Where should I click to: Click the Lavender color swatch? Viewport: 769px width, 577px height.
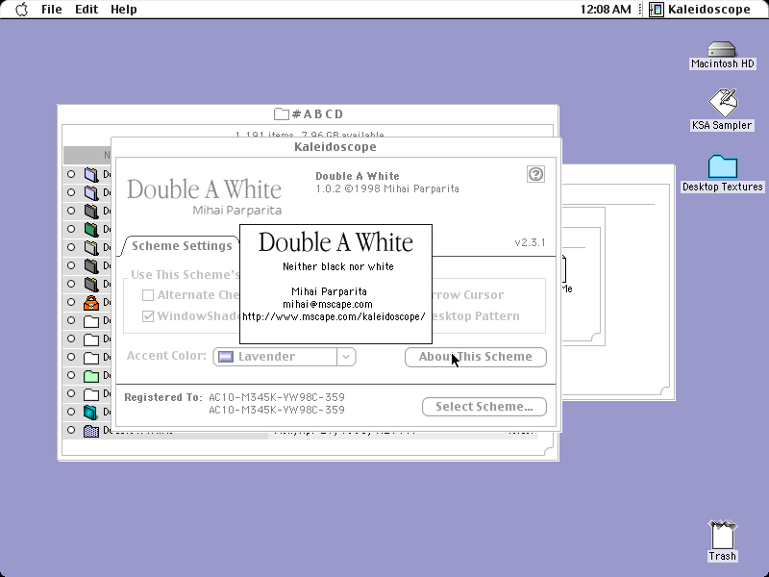226,357
